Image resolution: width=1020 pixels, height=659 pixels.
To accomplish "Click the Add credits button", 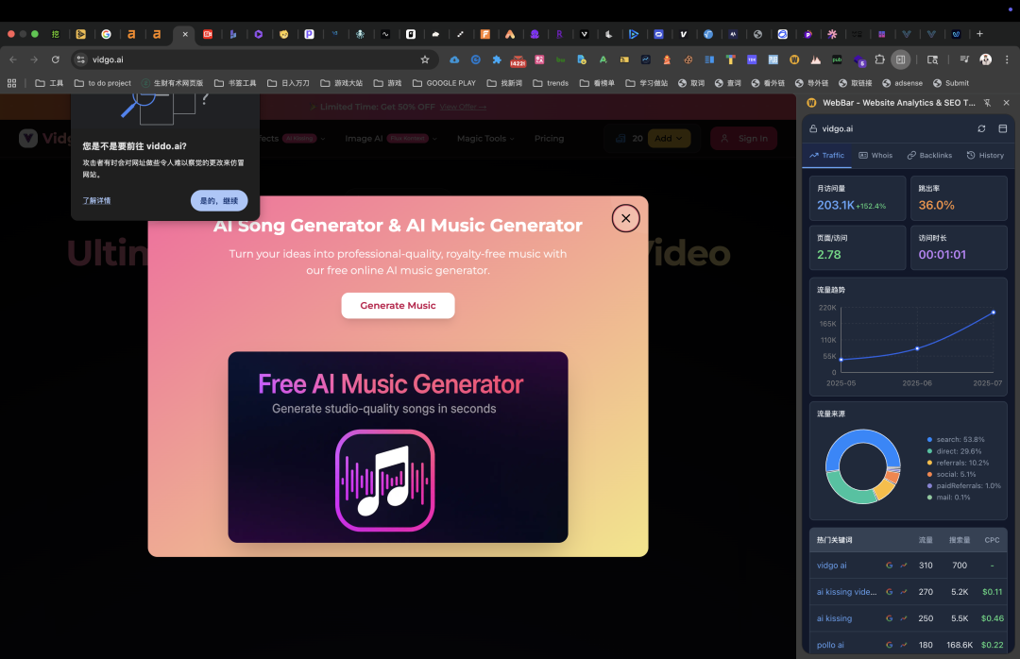I will click(x=669, y=139).
